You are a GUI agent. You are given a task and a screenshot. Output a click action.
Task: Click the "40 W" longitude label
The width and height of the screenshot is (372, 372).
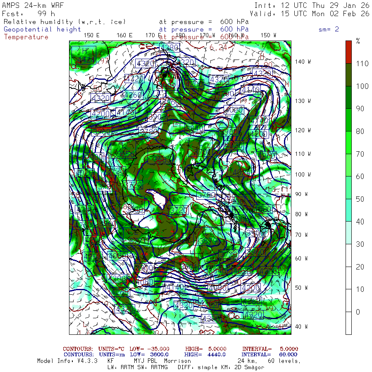pos(301,327)
